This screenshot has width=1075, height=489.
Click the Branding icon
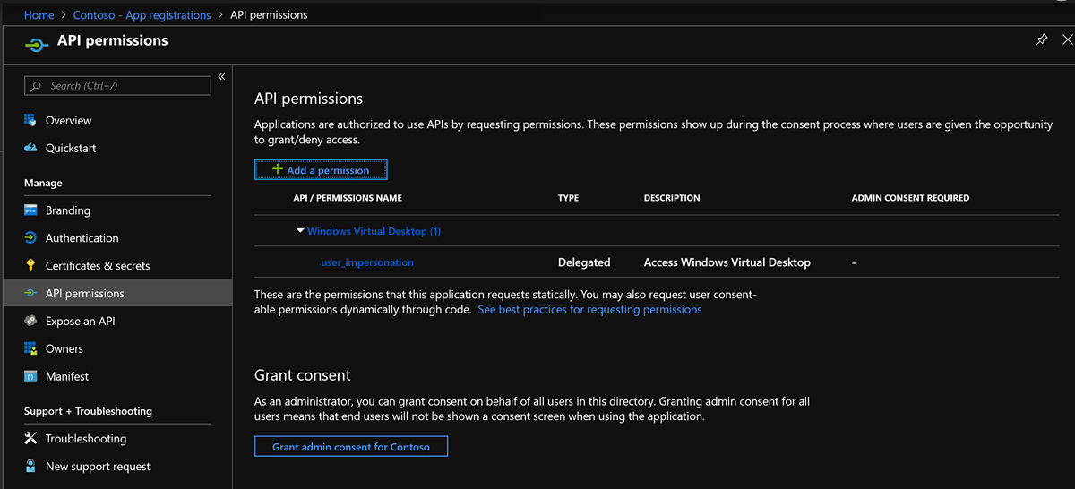pos(30,210)
